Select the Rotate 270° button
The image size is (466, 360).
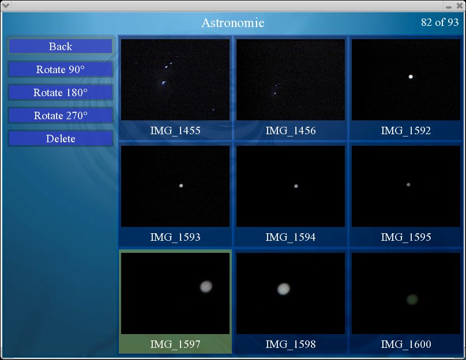[x=61, y=115]
